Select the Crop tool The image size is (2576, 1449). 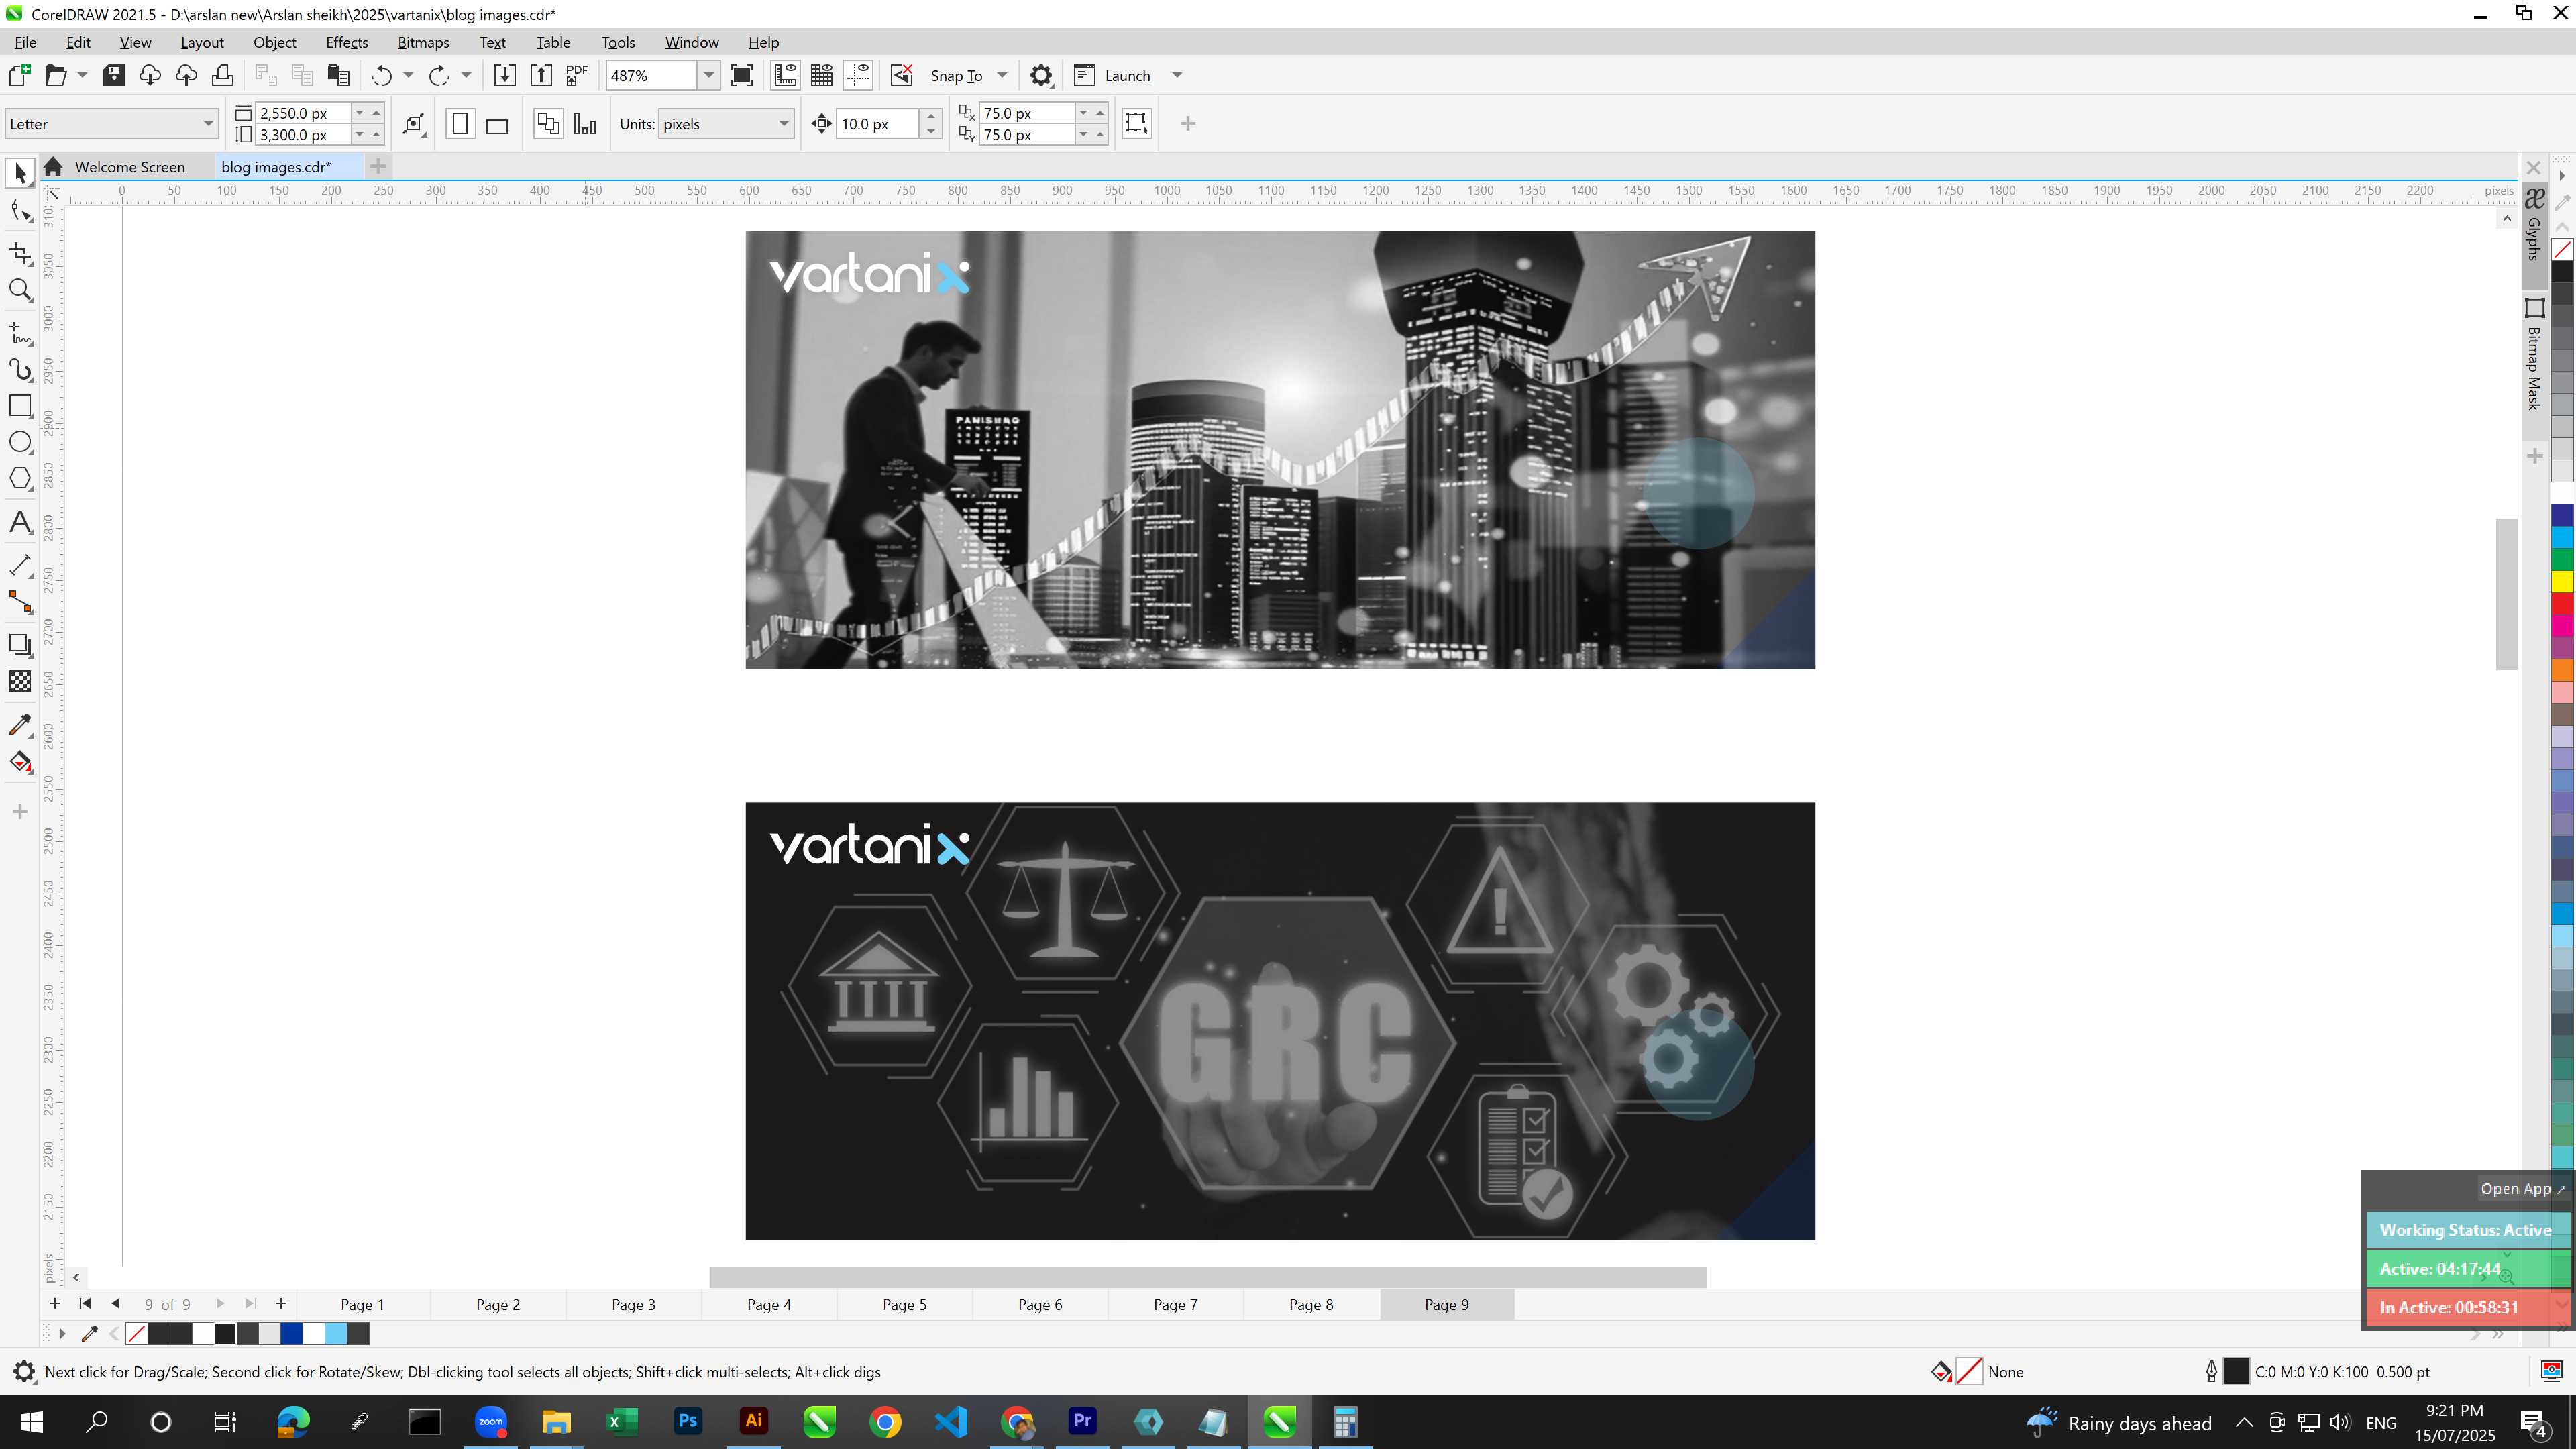point(20,253)
